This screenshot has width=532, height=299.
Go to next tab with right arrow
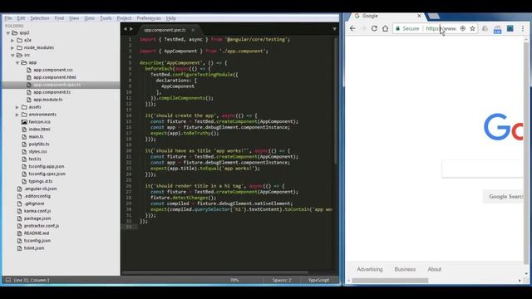pyautogui.click(x=131, y=29)
